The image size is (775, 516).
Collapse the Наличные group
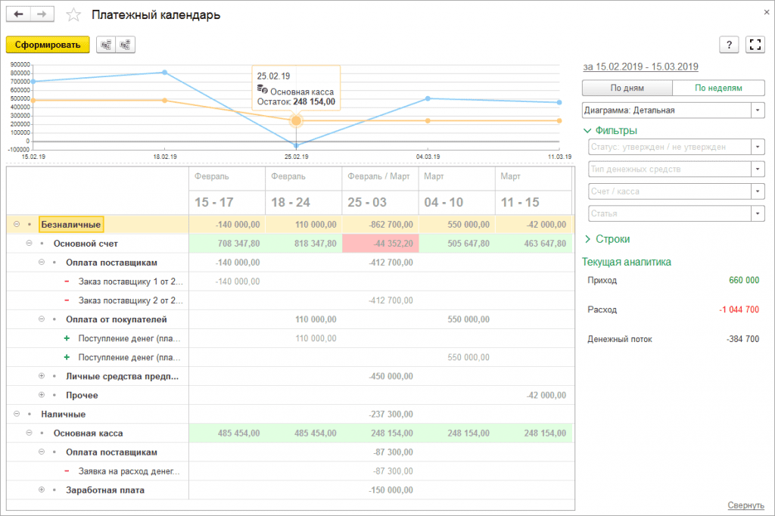point(17,414)
